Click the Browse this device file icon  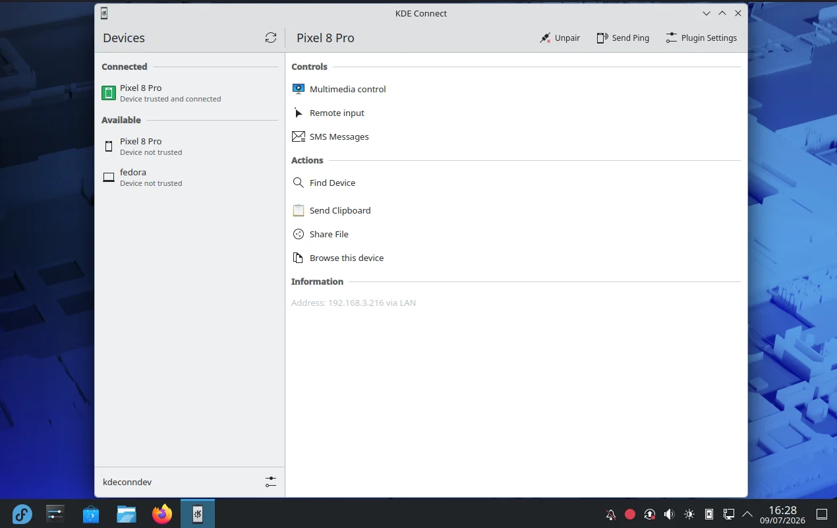[x=298, y=258]
